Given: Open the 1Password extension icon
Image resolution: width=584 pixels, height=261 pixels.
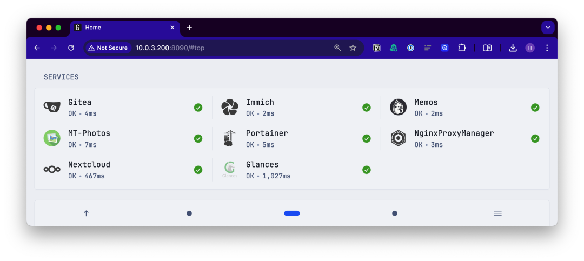Looking at the screenshot, I should click(410, 48).
